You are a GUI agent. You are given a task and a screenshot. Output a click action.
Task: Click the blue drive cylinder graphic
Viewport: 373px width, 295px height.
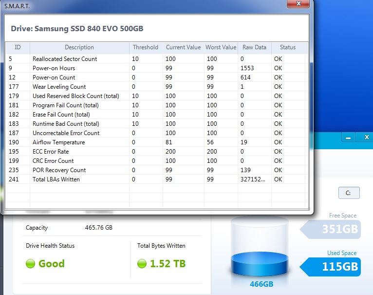coord(260,247)
